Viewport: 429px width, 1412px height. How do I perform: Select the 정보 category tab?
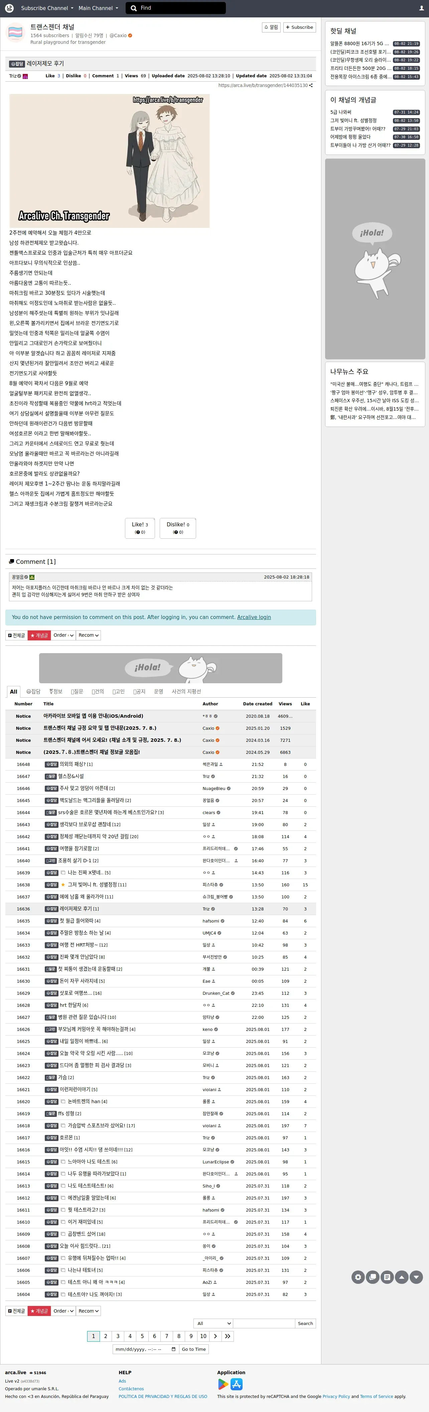point(56,691)
